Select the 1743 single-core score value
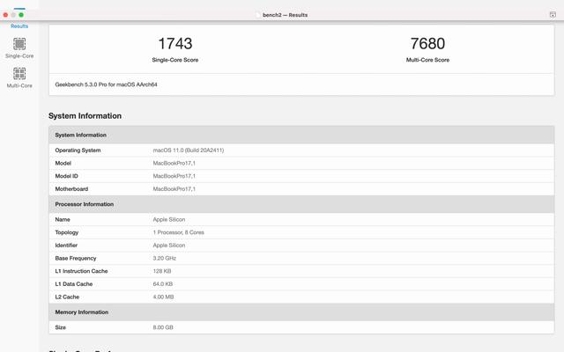The height and width of the screenshot is (352, 564). tap(175, 43)
